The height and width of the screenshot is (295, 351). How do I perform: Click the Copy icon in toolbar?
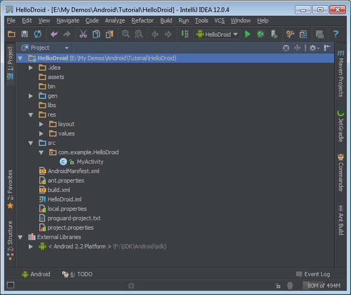(96, 34)
